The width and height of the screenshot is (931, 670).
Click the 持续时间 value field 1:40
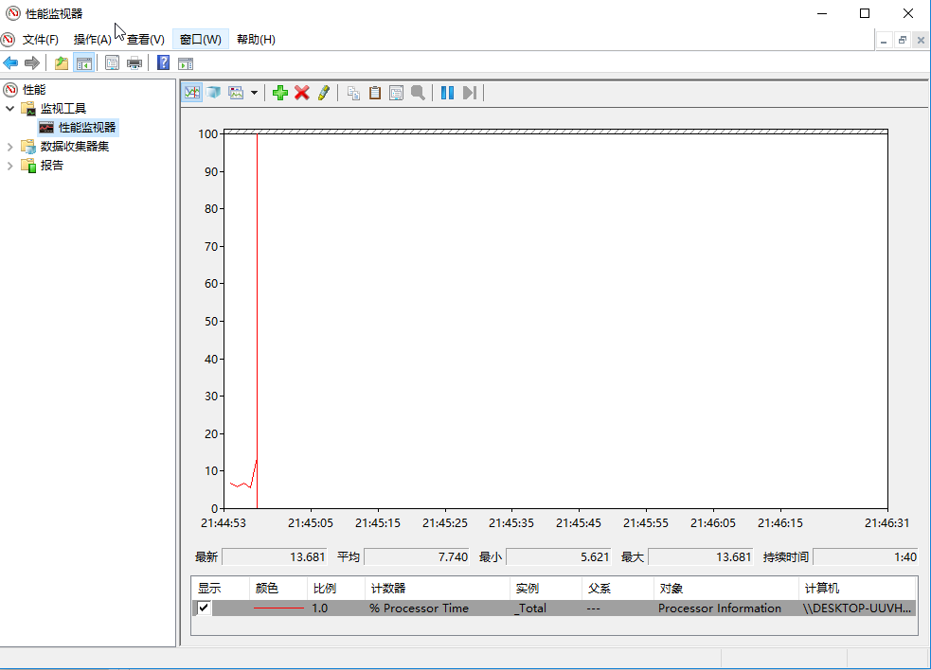click(x=866, y=556)
